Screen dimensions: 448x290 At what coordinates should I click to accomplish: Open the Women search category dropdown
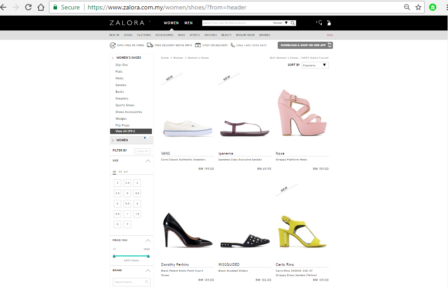[280, 23]
